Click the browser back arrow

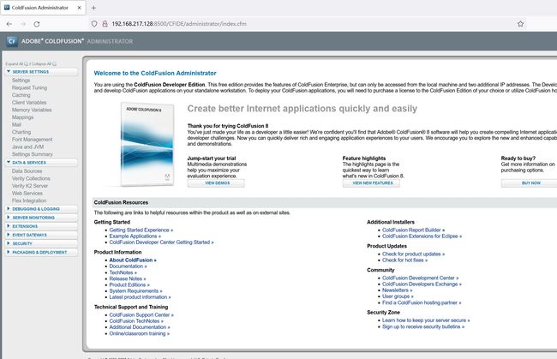9,24
